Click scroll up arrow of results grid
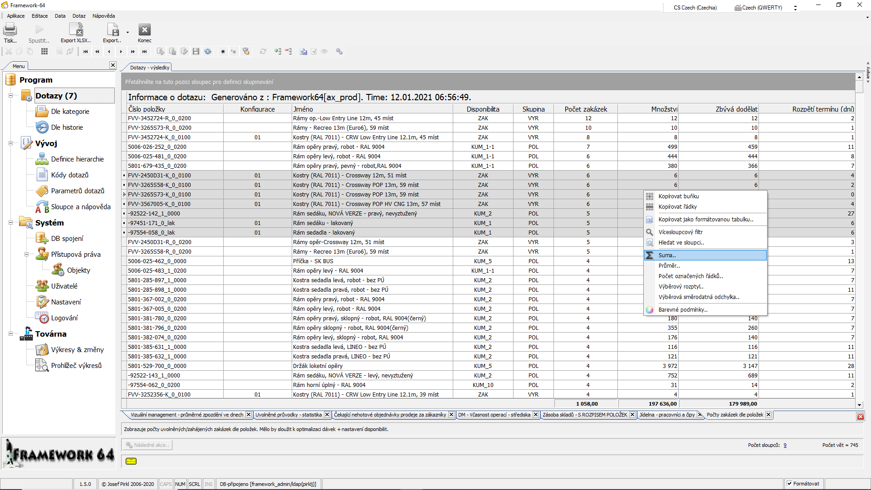The height and width of the screenshot is (490, 871). (x=859, y=77)
